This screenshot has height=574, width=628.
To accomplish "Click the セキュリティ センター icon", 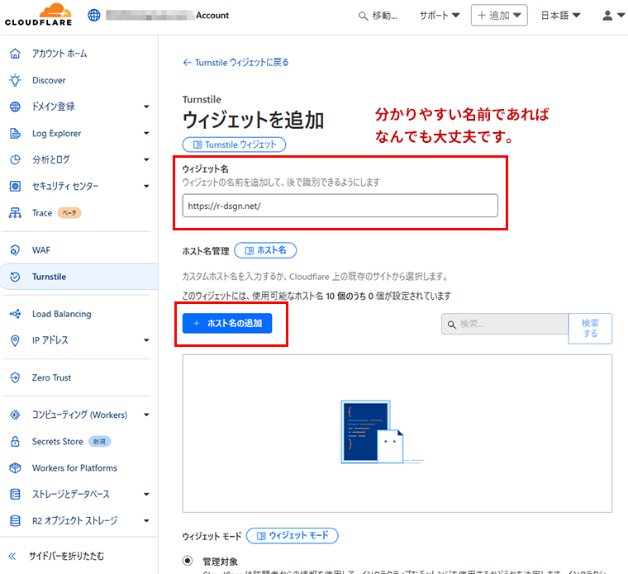I will [x=15, y=186].
